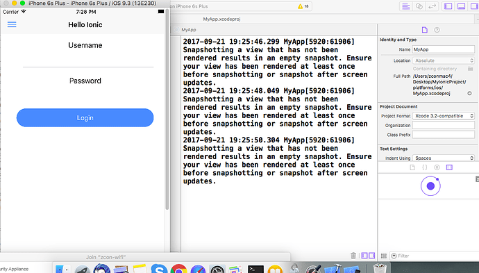Switch library to icon/list view
The image size is (479, 273).
[x=384, y=256]
